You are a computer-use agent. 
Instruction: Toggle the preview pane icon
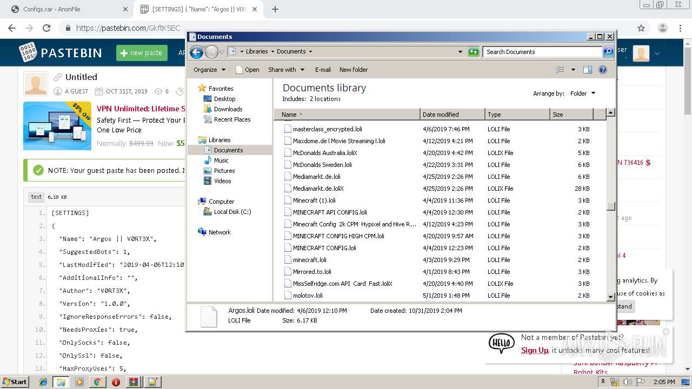[588, 70]
